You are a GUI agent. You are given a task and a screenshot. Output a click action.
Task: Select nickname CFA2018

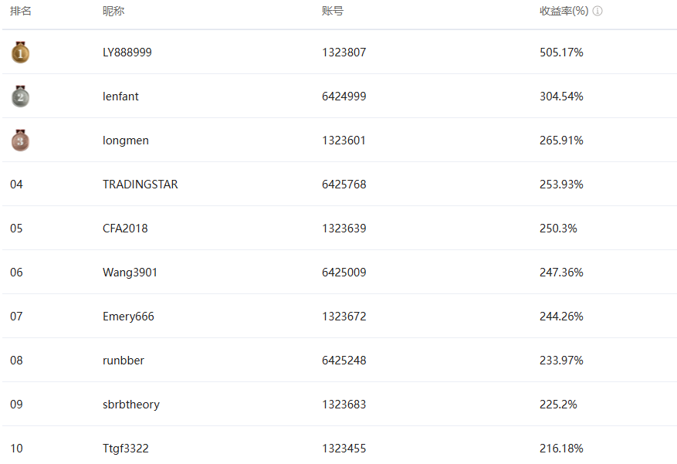[x=125, y=229]
